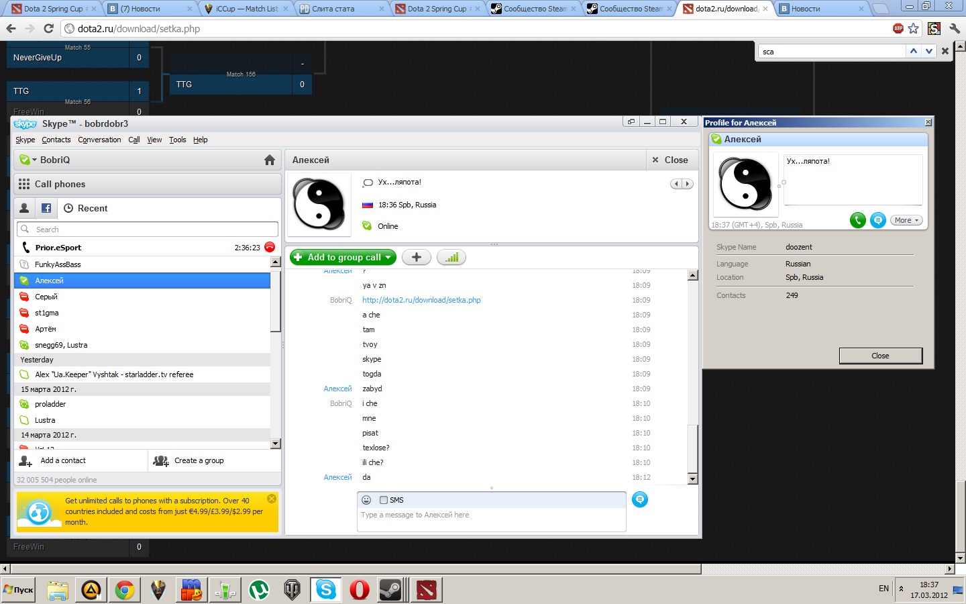Open Alex Ua.Keeper Vyshtak conversation
Screen dimensions: 966x604
point(142,374)
